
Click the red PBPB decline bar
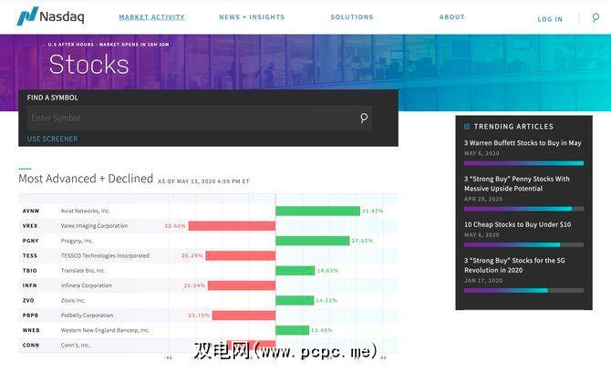coord(243,315)
